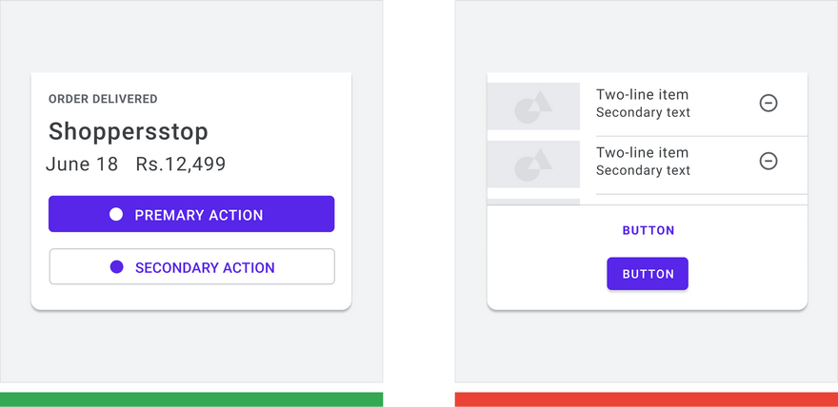838x407 pixels.
Task: Remove first two-line item with minus icon
Action: pos(768,103)
